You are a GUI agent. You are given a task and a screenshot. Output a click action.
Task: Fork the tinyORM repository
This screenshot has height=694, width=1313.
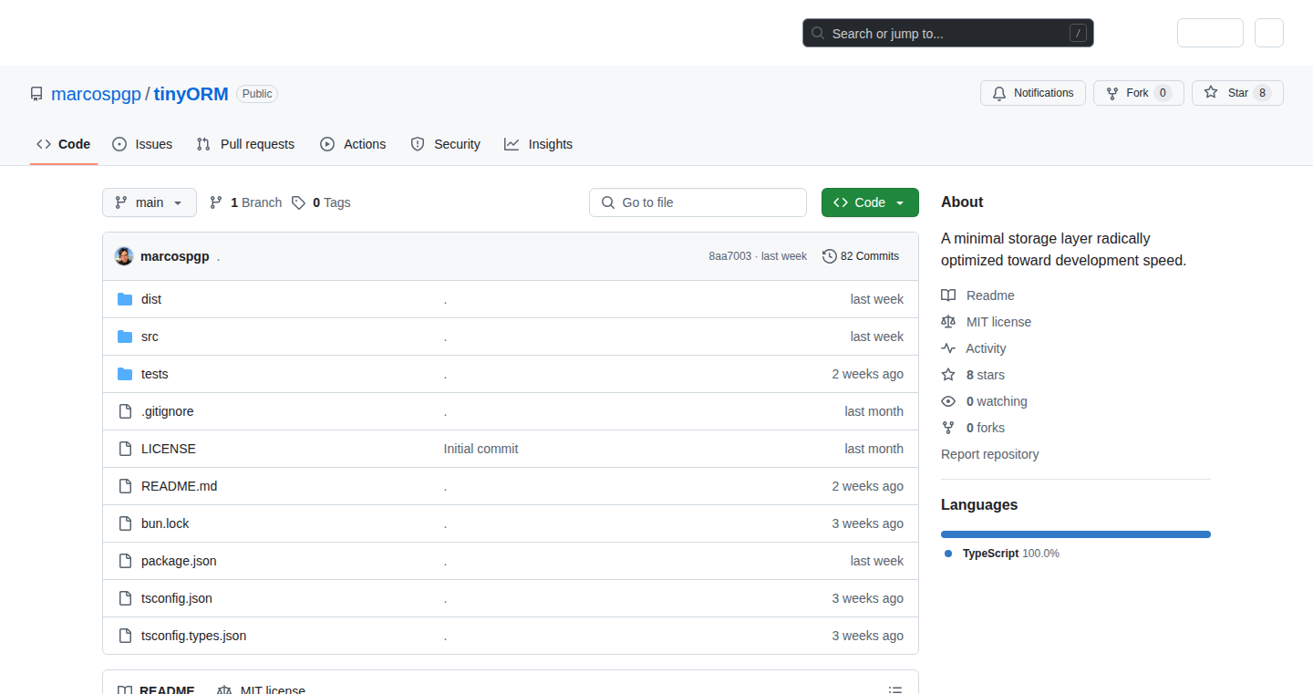(x=1138, y=93)
